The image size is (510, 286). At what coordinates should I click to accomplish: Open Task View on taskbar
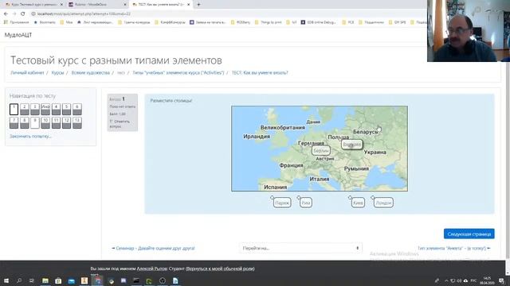pyautogui.click(x=32, y=280)
